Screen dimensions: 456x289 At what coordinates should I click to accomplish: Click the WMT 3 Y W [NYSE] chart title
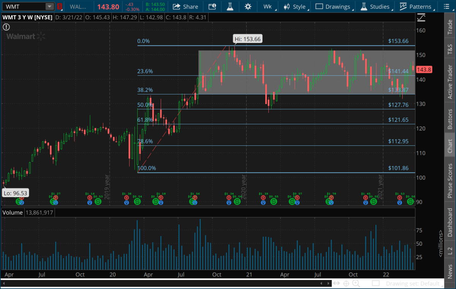(27, 17)
